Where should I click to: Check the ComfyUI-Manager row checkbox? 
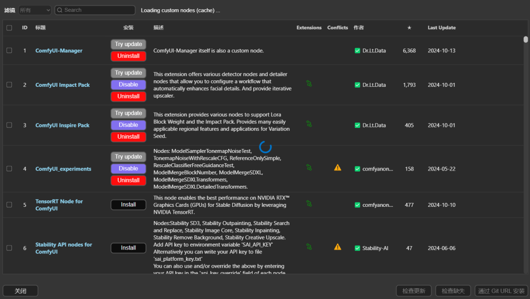[9, 50]
